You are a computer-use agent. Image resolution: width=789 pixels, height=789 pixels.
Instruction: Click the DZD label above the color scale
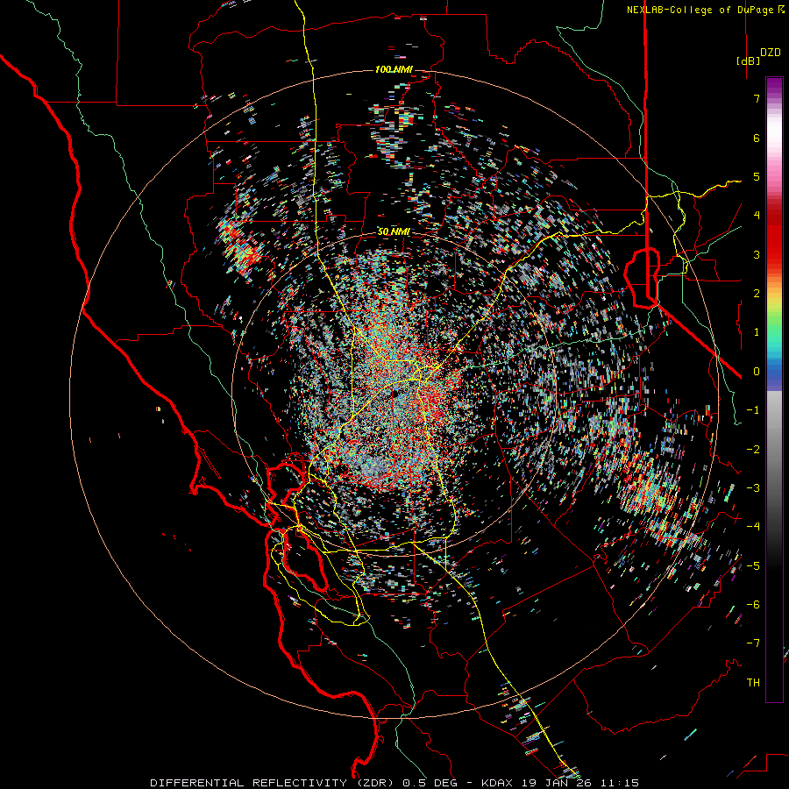tap(771, 53)
